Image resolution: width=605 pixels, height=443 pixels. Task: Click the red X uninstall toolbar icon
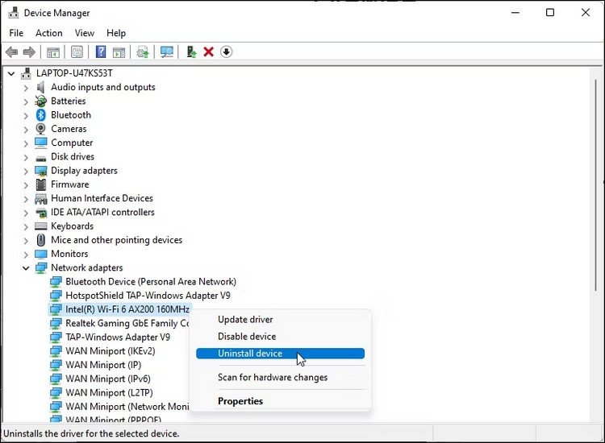[x=208, y=52]
